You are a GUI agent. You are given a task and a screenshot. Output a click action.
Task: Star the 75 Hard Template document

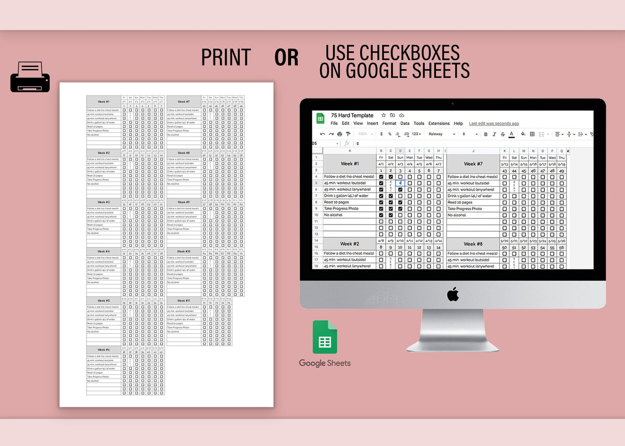(383, 115)
